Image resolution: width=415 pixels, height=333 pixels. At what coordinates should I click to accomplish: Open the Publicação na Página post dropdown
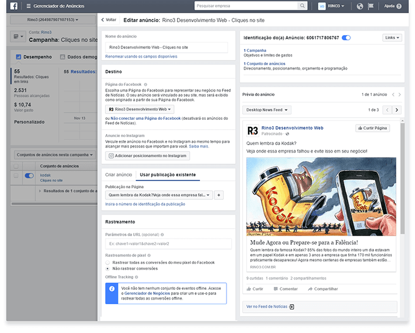click(x=159, y=195)
